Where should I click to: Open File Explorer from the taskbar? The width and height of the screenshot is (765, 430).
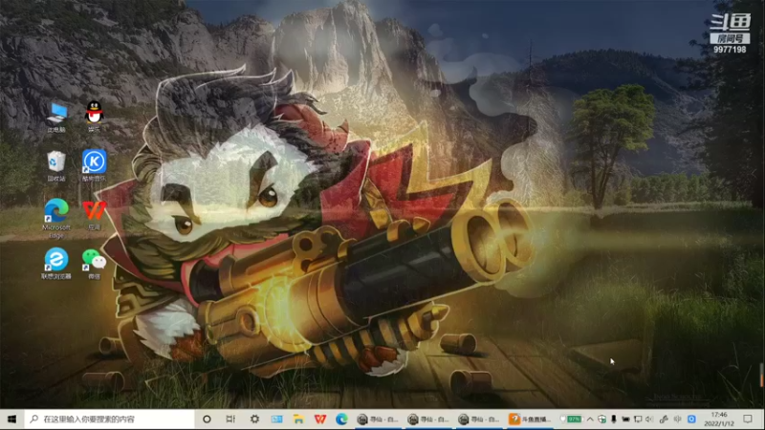(x=298, y=419)
